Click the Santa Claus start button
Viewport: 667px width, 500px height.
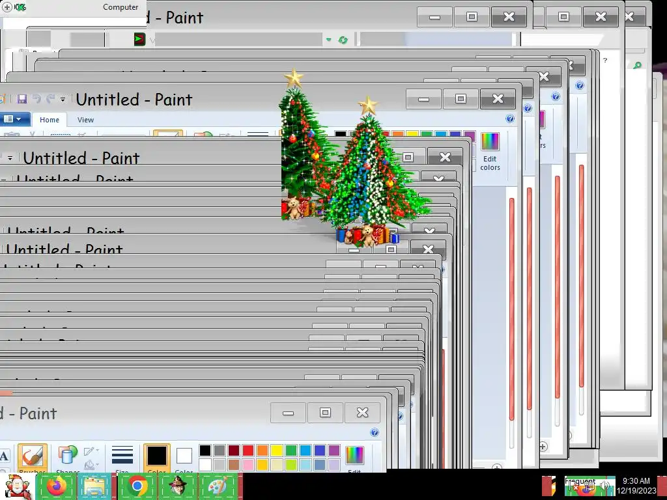pos(16,486)
